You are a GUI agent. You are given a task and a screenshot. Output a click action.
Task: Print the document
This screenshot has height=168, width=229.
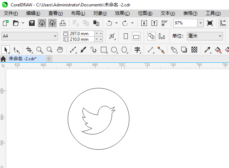point(63,23)
